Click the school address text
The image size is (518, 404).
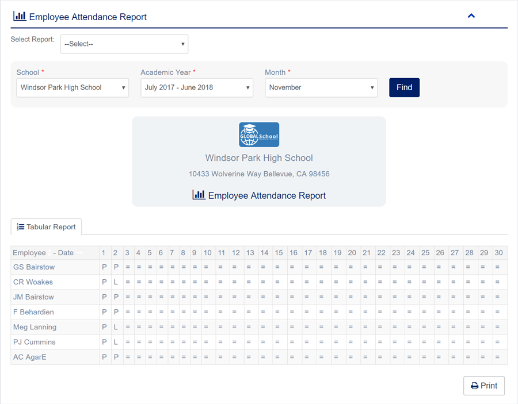point(259,174)
